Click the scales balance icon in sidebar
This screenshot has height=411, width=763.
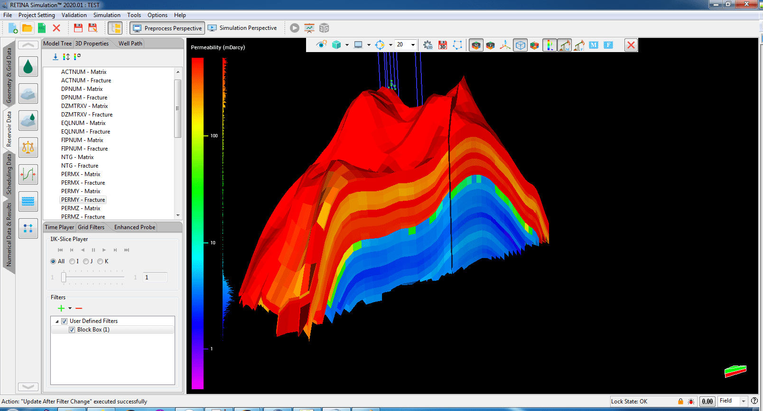28,148
